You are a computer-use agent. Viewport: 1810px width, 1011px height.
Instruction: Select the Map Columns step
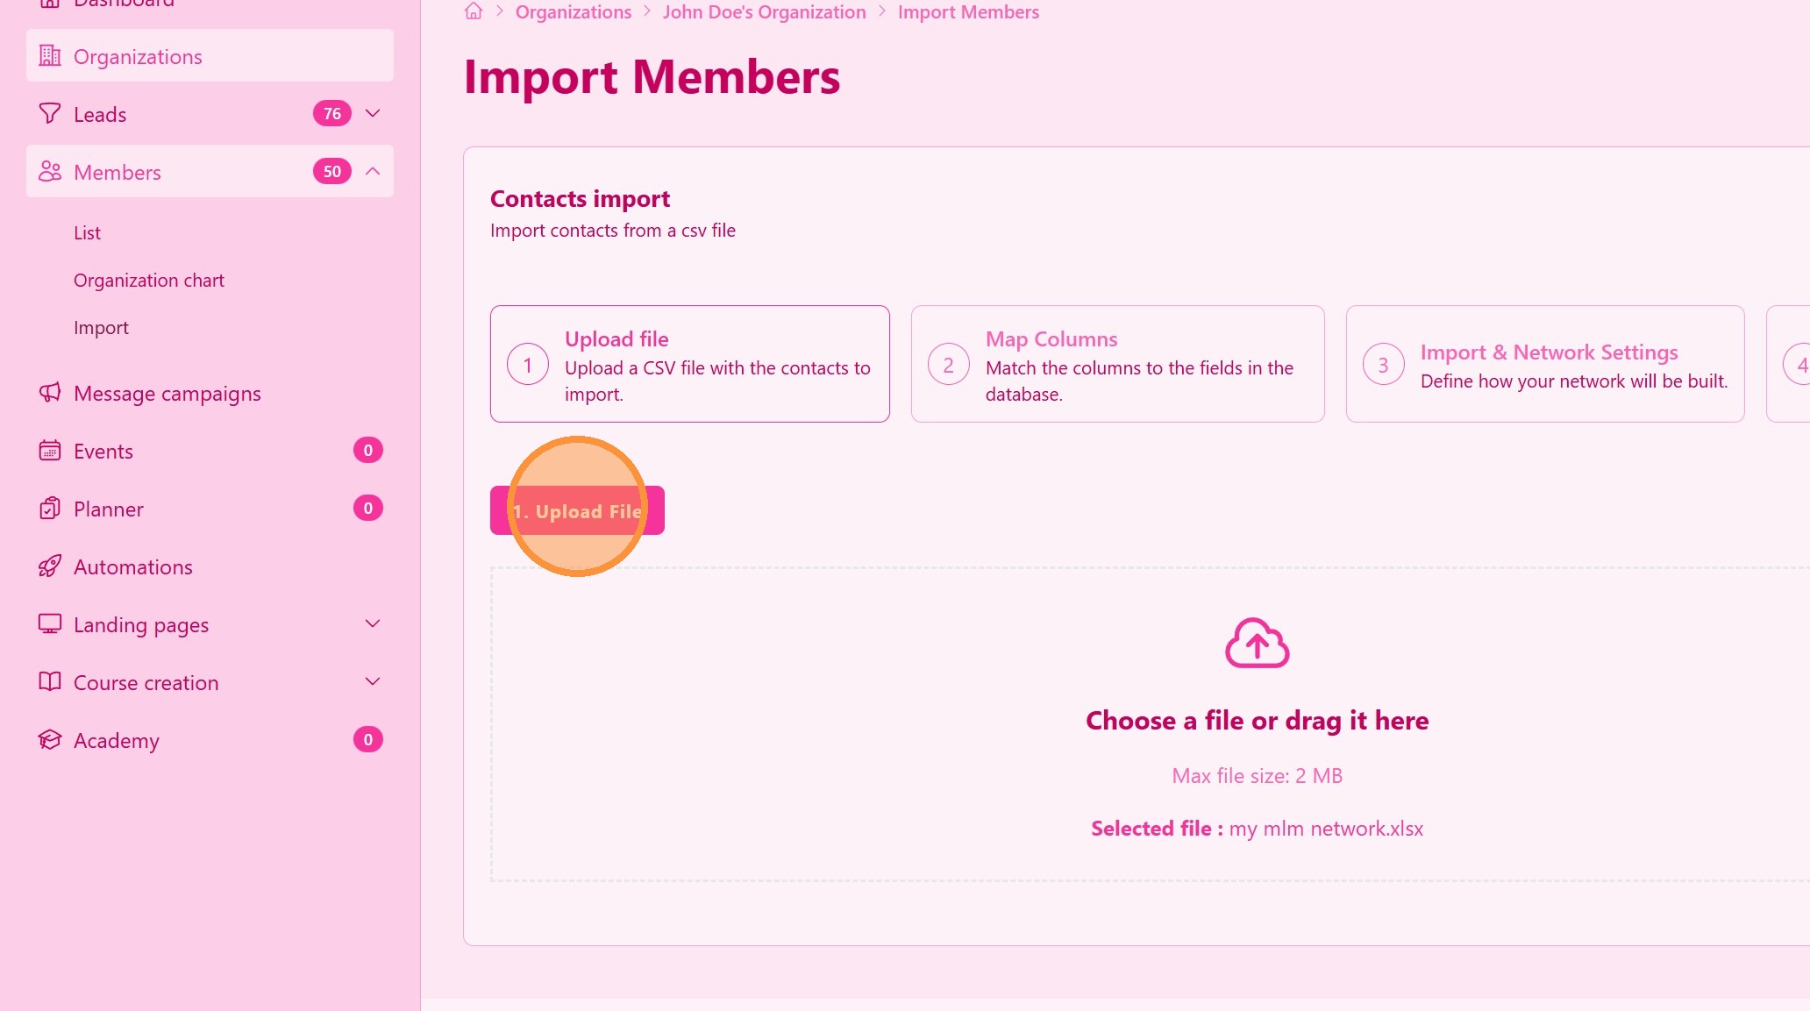[1117, 364]
